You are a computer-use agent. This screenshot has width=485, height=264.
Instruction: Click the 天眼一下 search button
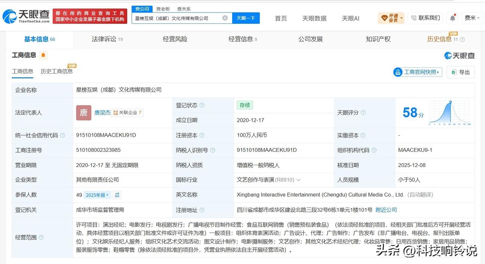point(246,18)
